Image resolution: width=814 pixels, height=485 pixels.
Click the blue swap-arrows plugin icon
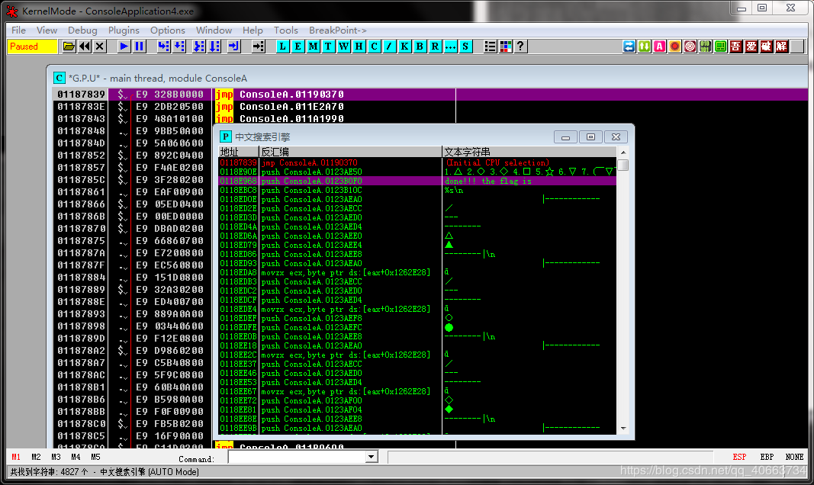[x=629, y=47]
